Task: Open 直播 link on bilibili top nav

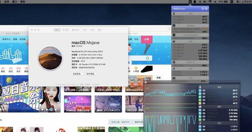Action: point(15,39)
